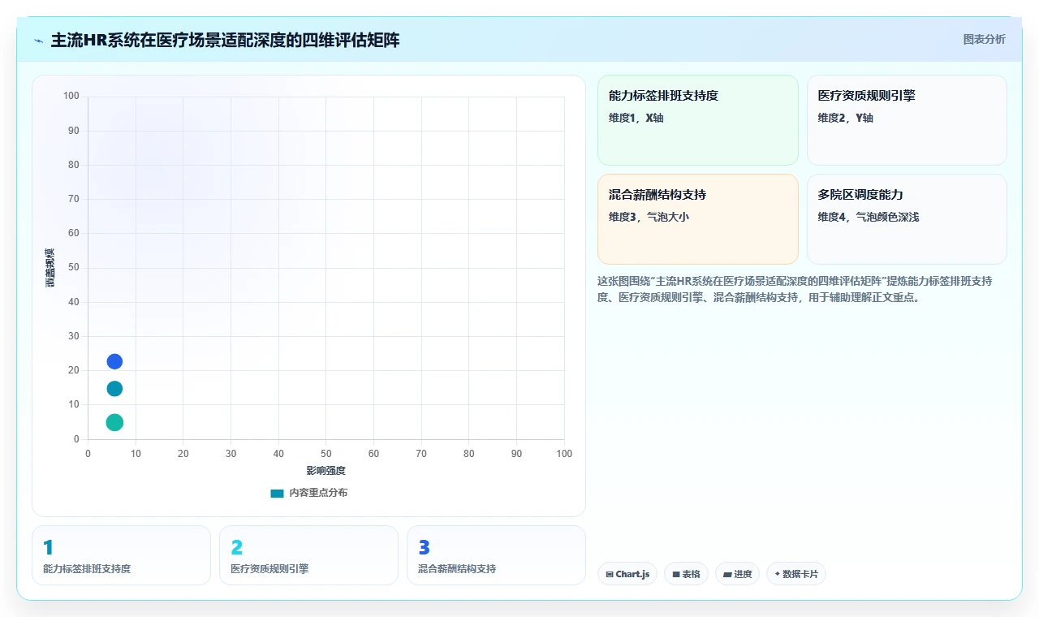This screenshot has height=617, width=1039.
Task: Toggle the 内容重点分布 legend color box
Action: [277, 493]
